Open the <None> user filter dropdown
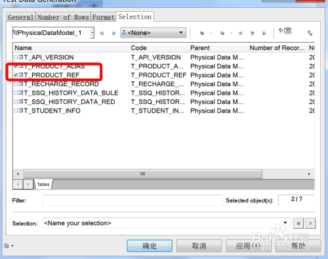 coord(181,33)
